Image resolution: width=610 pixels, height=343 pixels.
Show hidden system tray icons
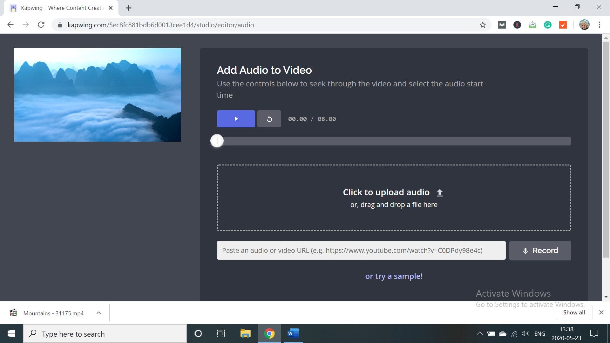pyautogui.click(x=479, y=333)
